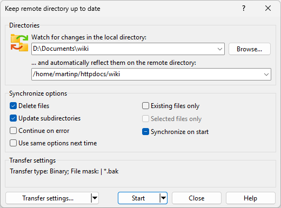This screenshot has height=208, width=281.
Task: Open the Start button dropdown arrow
Action: pyautogui.click(x=163, y=198)
